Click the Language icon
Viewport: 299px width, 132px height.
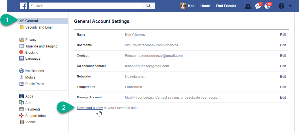pyautogui.click(x=21, y=58)
